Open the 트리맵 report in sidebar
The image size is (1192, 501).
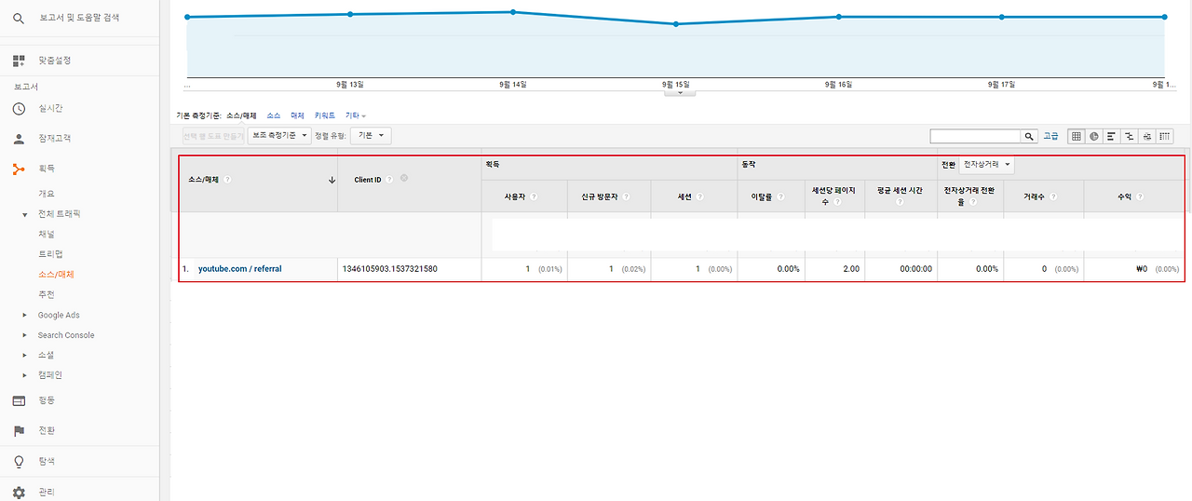pyautogui.click(x=50, y=254)
